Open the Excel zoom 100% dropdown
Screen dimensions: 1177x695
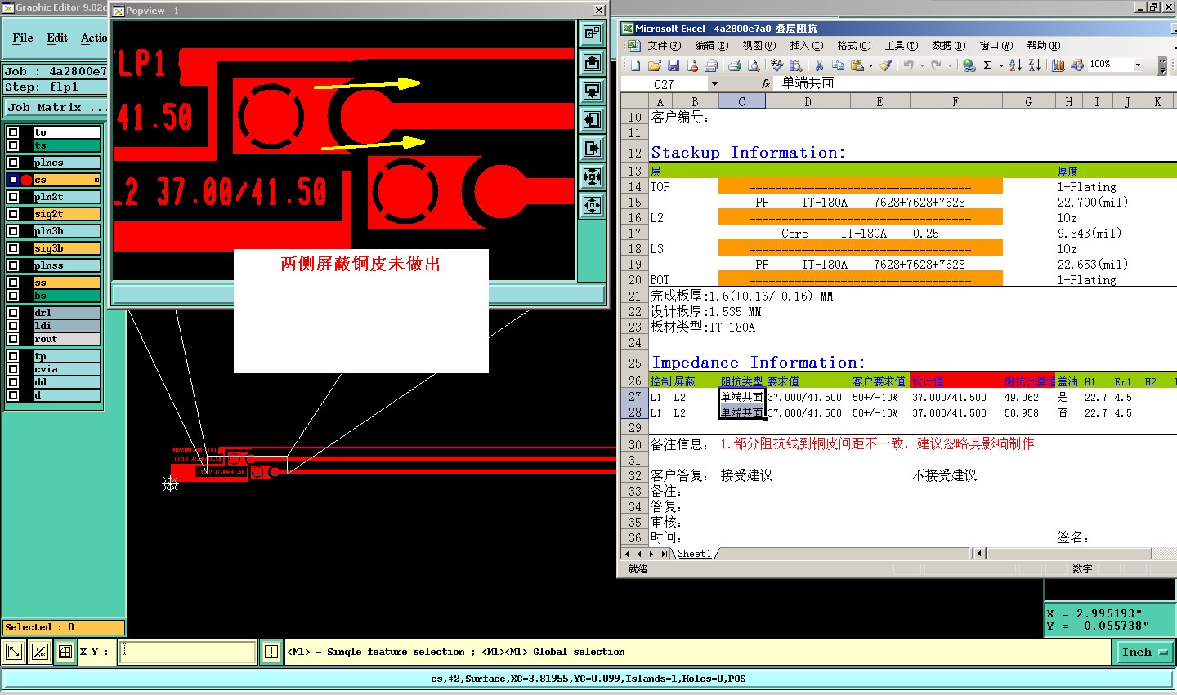[1138, 65]
